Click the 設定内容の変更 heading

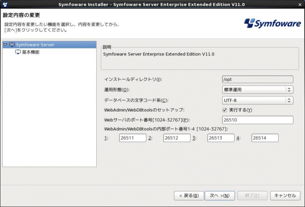pos(21,15)
